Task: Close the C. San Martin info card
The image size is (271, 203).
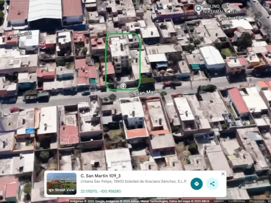Action: 223,174
